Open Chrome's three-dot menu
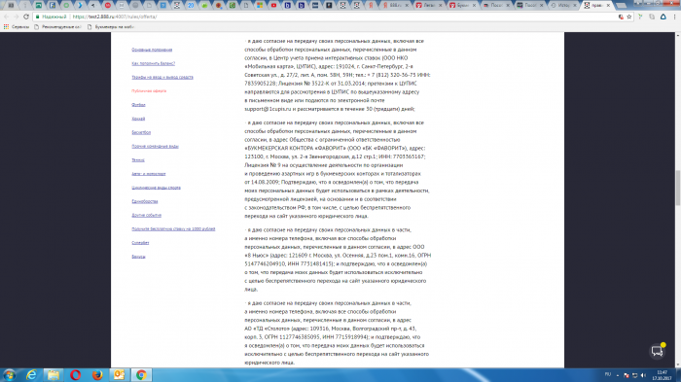This screenshot has width=681, height=382. [x=674, y=17]
